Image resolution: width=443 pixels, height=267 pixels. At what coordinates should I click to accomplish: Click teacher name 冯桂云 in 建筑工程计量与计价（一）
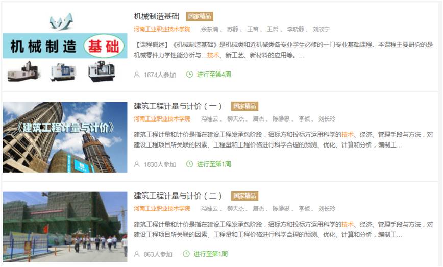coord(209,119)
